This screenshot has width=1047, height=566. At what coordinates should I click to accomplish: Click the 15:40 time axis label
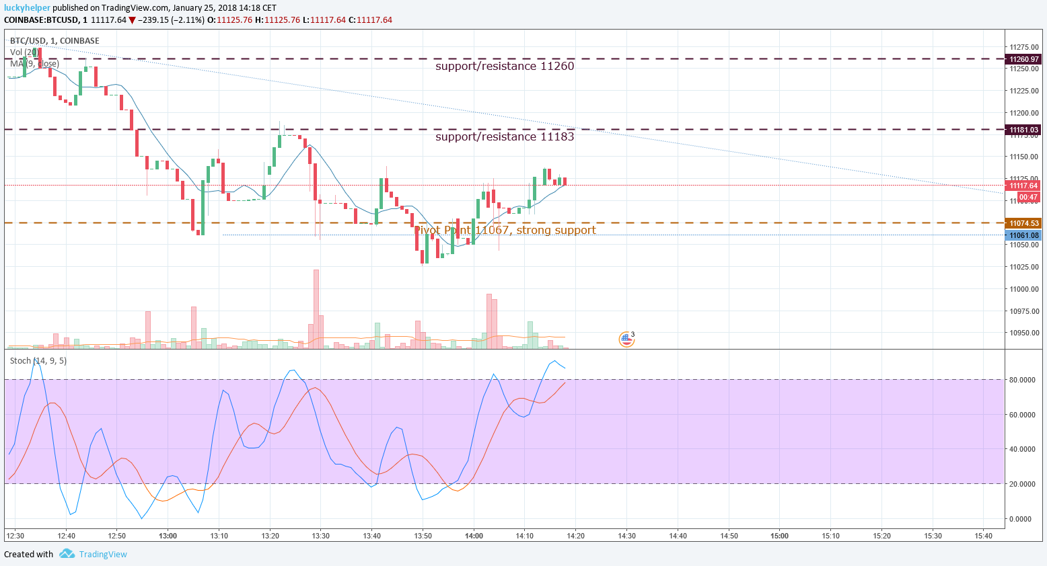point(984,536)
